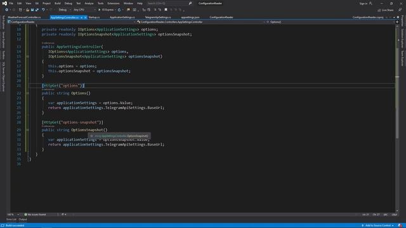Open the Solution Explorer side tab
The width and height of the screenshot is (406, 228).
click(x=402, y=38)
